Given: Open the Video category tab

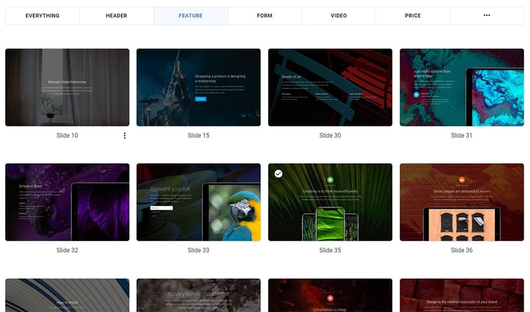Looking at the screenshot, I should 339,15.
